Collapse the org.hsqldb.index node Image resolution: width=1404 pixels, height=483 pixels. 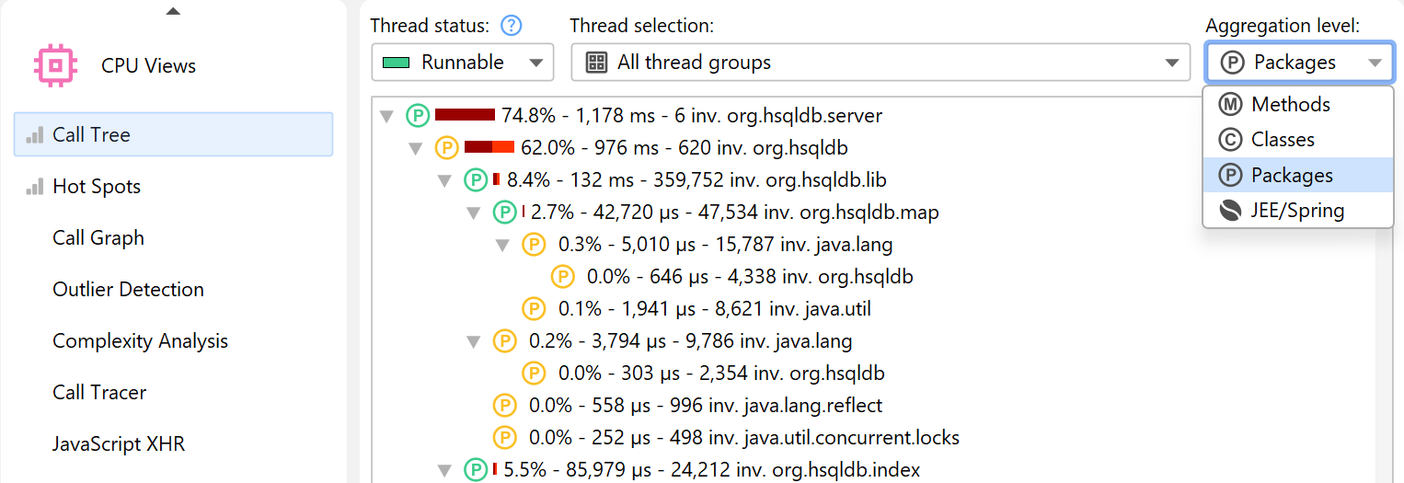click(x=445, y=470)
